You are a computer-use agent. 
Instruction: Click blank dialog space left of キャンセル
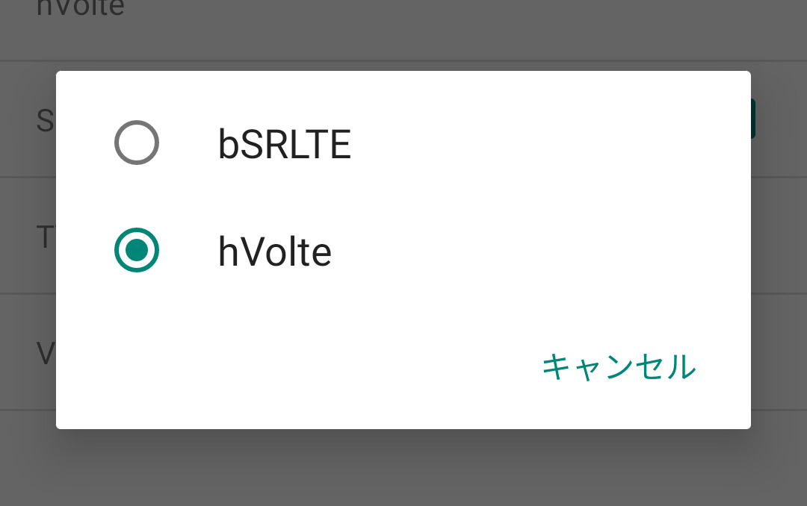point(299,367)
